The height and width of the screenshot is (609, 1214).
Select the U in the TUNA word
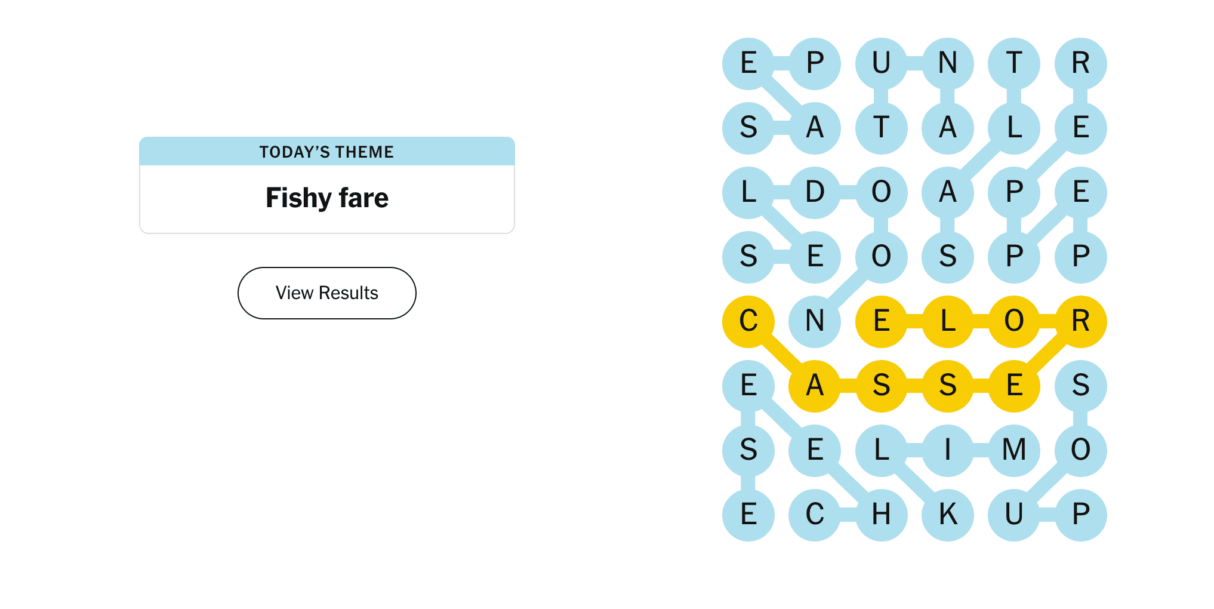882,63
